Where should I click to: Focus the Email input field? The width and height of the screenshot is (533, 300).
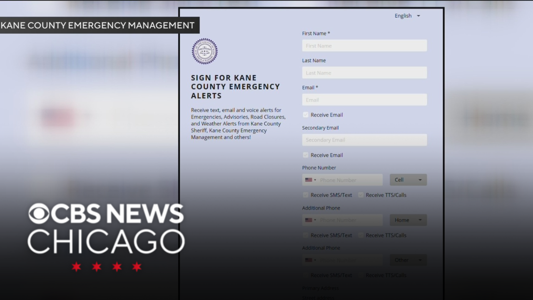tap(364, 100)
